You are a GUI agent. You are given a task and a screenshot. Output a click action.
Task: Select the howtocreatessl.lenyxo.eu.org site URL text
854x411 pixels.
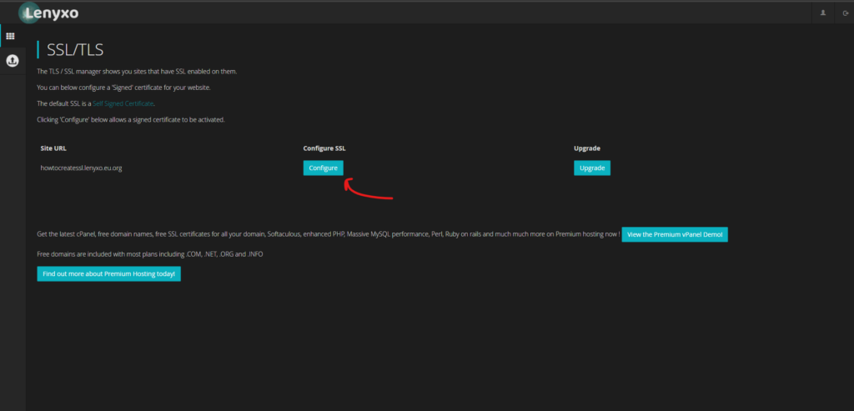pos(81,168)
